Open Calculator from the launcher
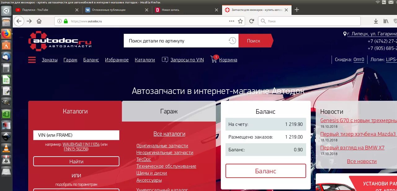Image resolution: width=397 pixels, height=191 pixels. [6, 68]
